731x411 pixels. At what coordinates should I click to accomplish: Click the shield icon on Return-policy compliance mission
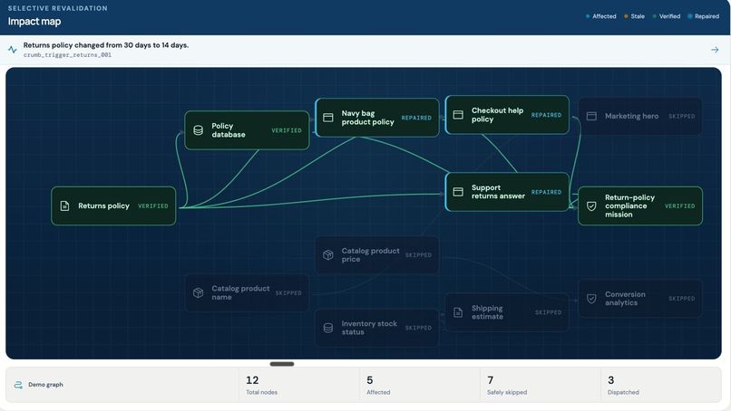[x=591, y=205]
